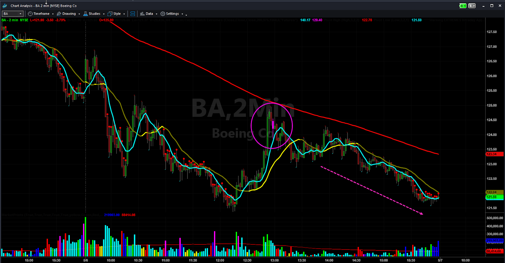Expand the Style dropdown arrow
This screenshot has width=505, height=263.
pos(124,14)
